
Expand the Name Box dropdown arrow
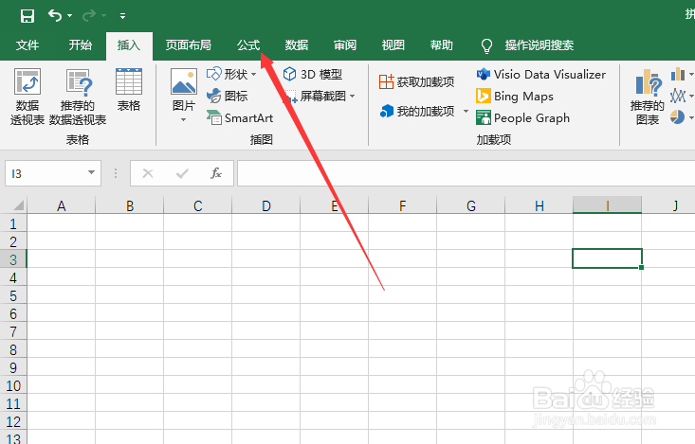92,172
